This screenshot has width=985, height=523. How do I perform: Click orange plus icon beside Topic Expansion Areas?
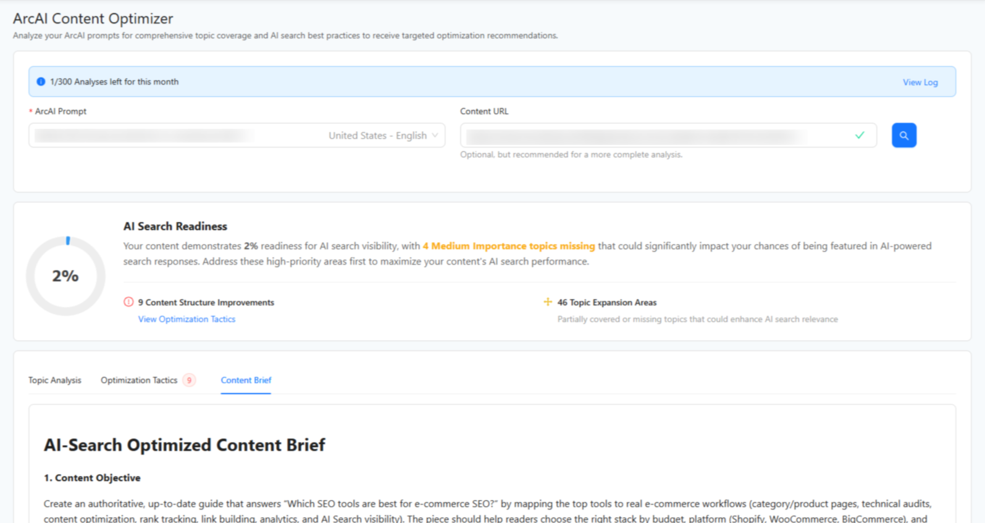pyautogui.click(x=547, y=302)
